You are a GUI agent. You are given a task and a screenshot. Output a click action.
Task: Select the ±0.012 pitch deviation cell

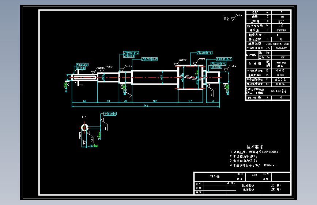[280, 80]
